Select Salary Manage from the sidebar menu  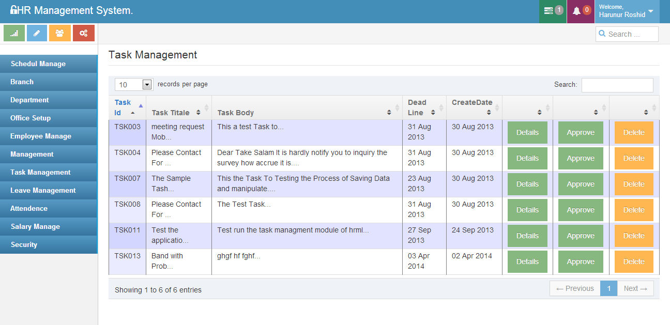pos(35,226)
